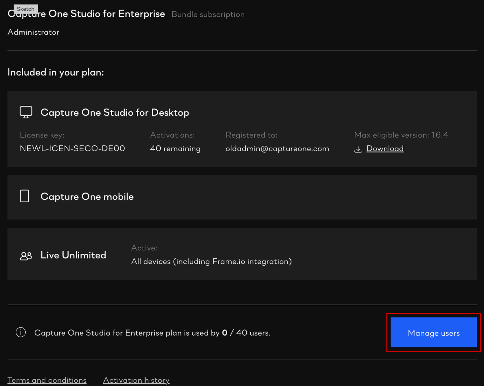
Task: Click the 'Included in your plan:' heading
Action: [x=56, y=73]
